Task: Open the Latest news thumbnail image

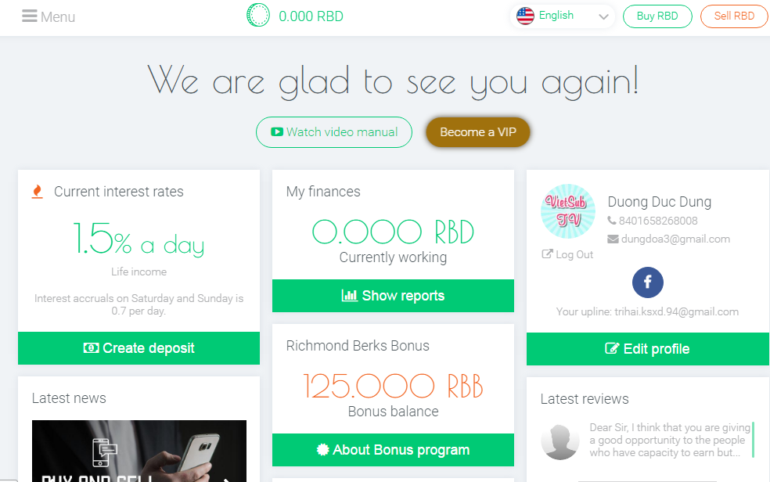Action: [x=139, y=451]
